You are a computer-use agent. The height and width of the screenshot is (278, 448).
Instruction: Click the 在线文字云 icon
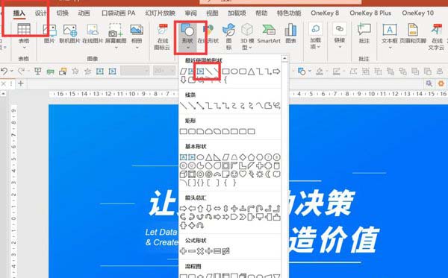pyautogui.click(x=437, y=37)
